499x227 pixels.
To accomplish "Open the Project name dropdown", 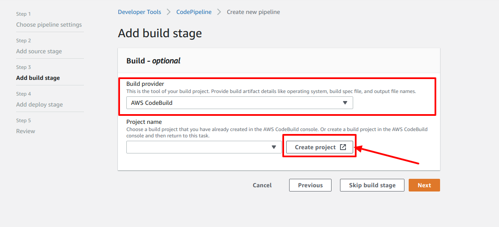I will pos(204,147).
